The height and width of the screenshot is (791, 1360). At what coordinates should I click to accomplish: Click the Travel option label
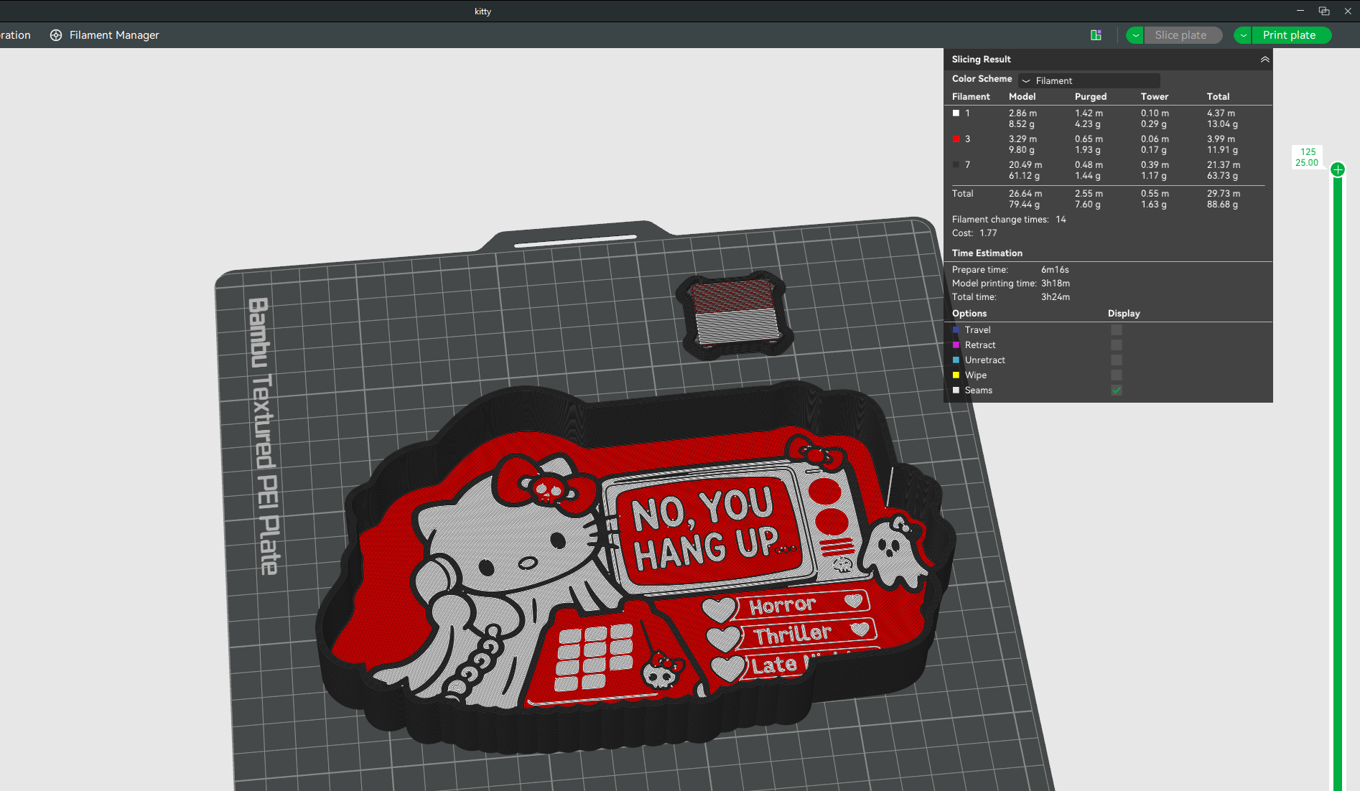point(977,330)
